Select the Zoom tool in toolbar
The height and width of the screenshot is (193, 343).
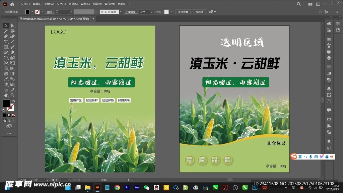tap(13, 95)
